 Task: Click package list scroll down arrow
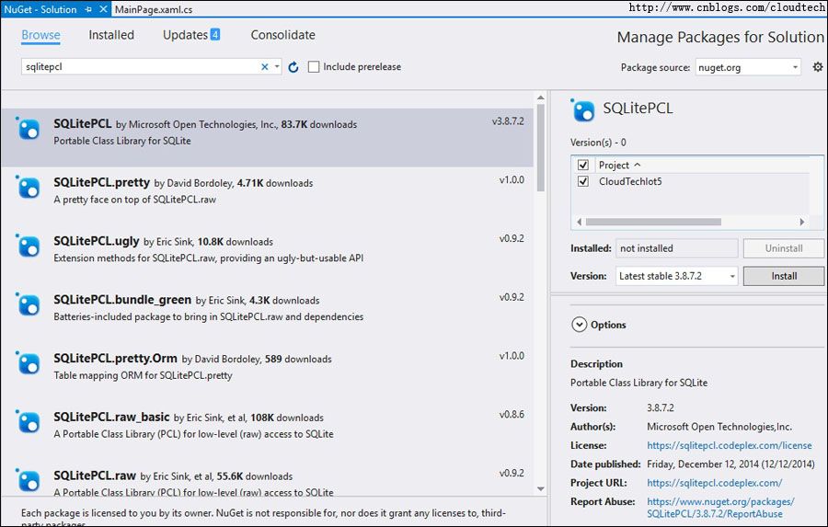(x=540, y=488)
